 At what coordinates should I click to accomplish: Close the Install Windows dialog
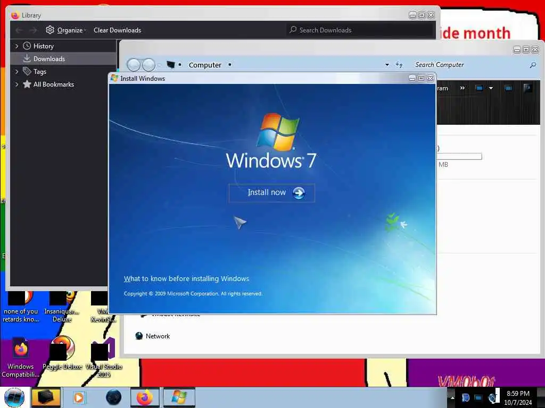430,79
